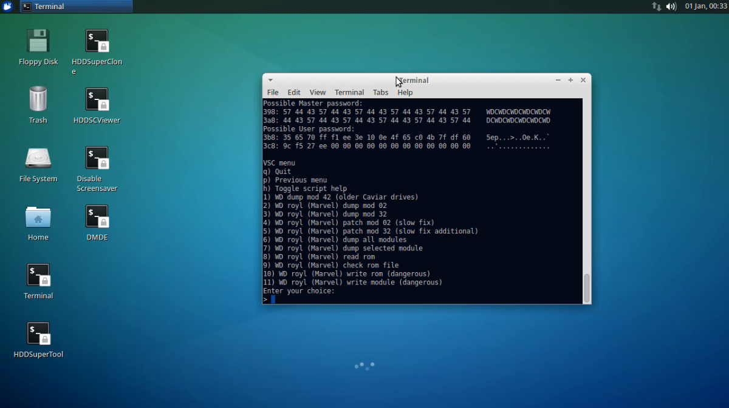Open the Help menu in Terminal
Viewport: 729px width, 408px height.
tap(405, 92)
